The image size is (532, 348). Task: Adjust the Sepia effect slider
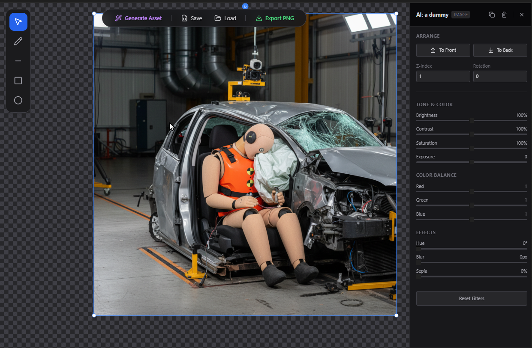pos(472,277)
